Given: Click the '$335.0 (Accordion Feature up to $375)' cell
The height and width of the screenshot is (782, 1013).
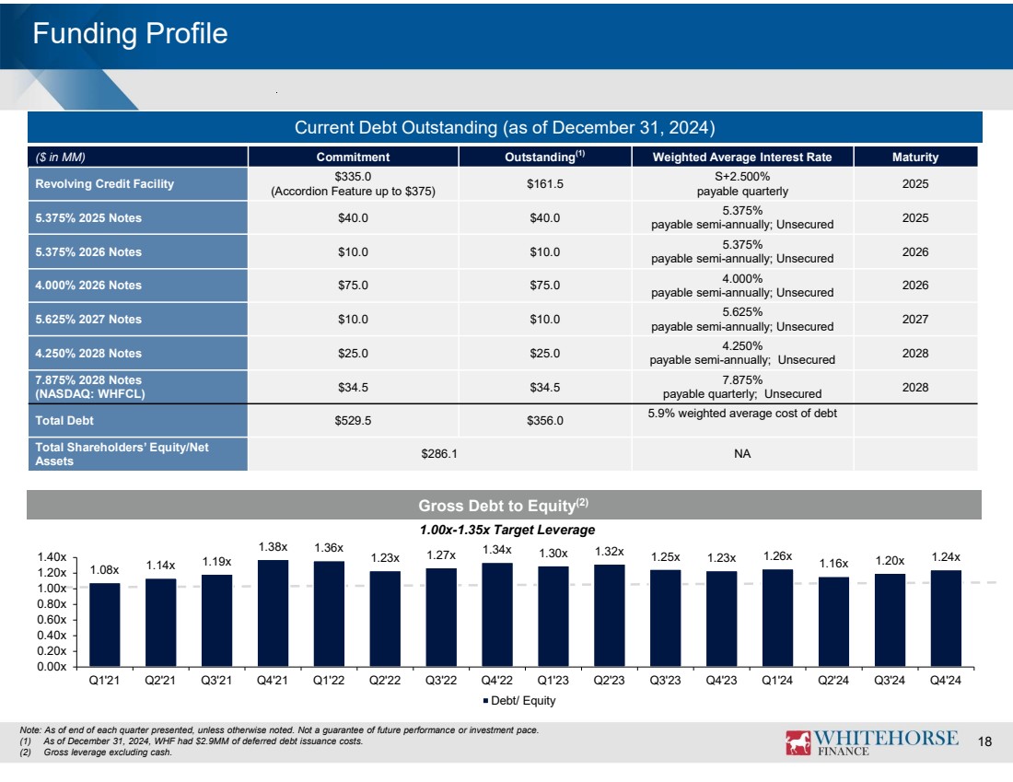Looking at the screenshot, I should 353,183.
